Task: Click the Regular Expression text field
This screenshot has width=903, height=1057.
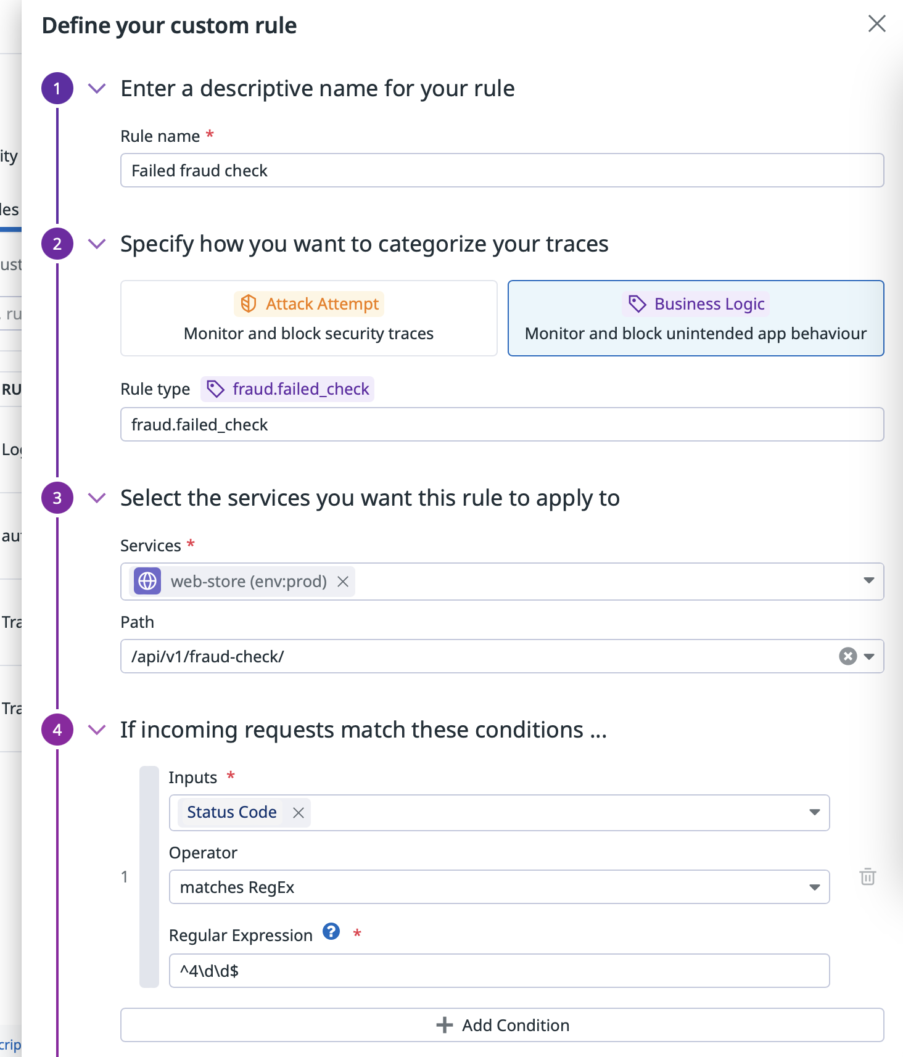Action: click(499, 971)
